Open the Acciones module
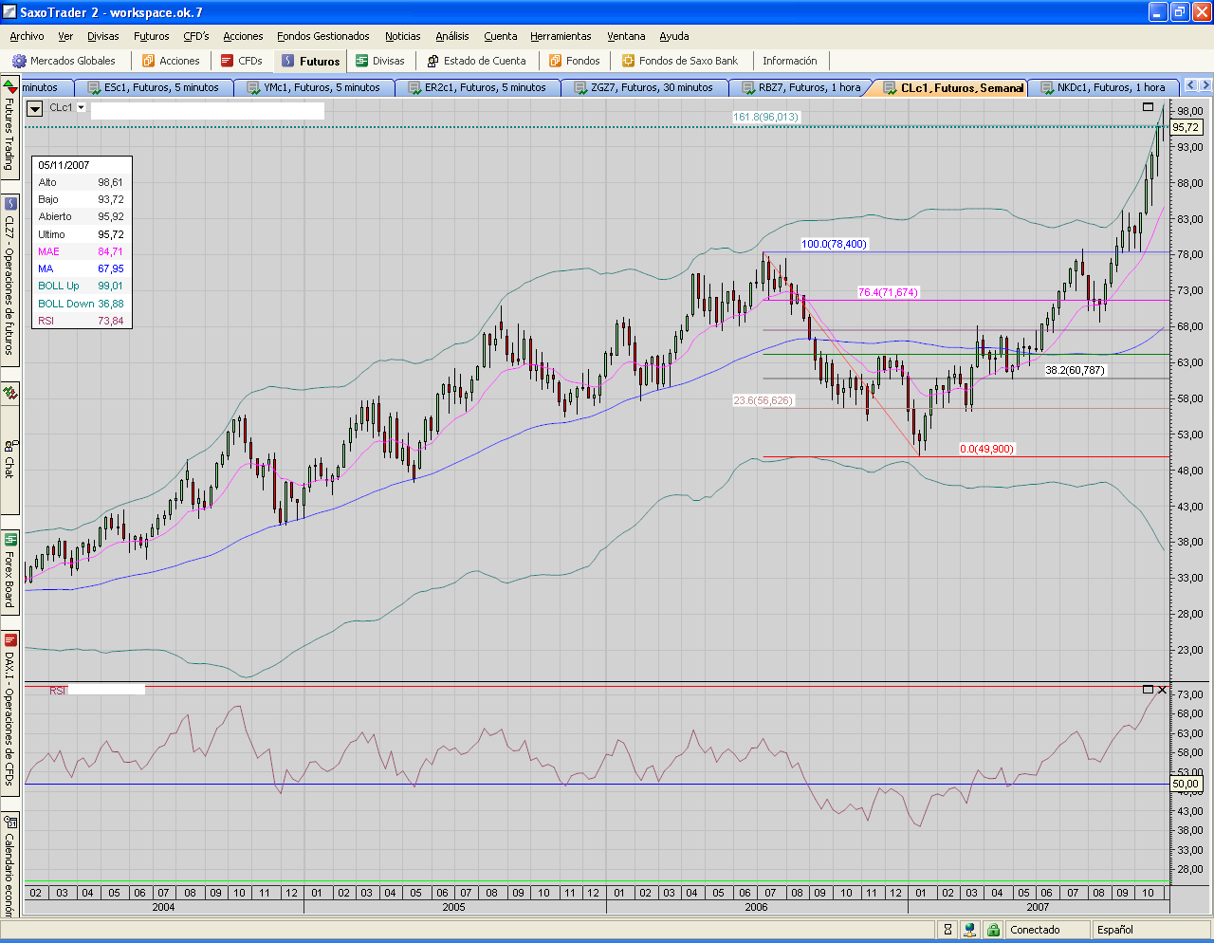This screenshot has width=1214, height=943. (x=171, y=61)
